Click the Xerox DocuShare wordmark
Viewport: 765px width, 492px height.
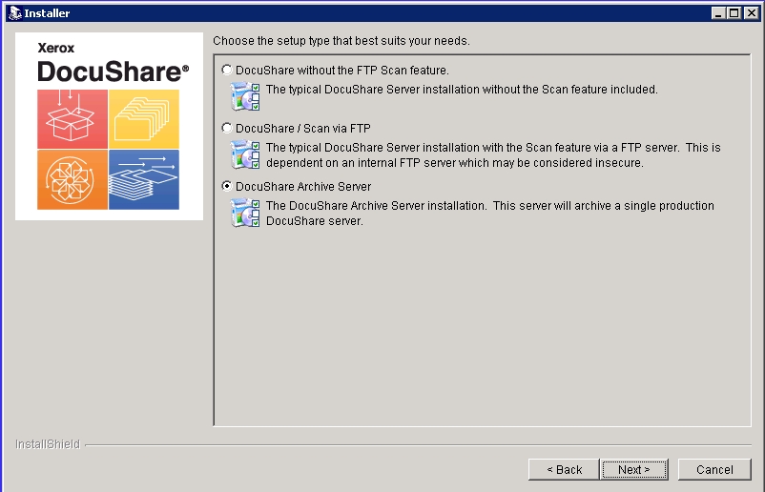[113, 62]
